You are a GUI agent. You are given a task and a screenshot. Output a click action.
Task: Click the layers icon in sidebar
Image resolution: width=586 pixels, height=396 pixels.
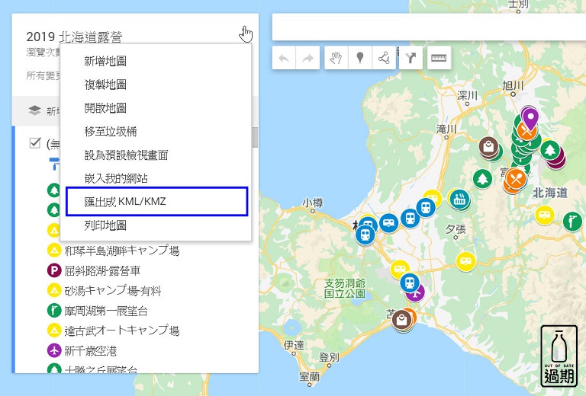35,110
